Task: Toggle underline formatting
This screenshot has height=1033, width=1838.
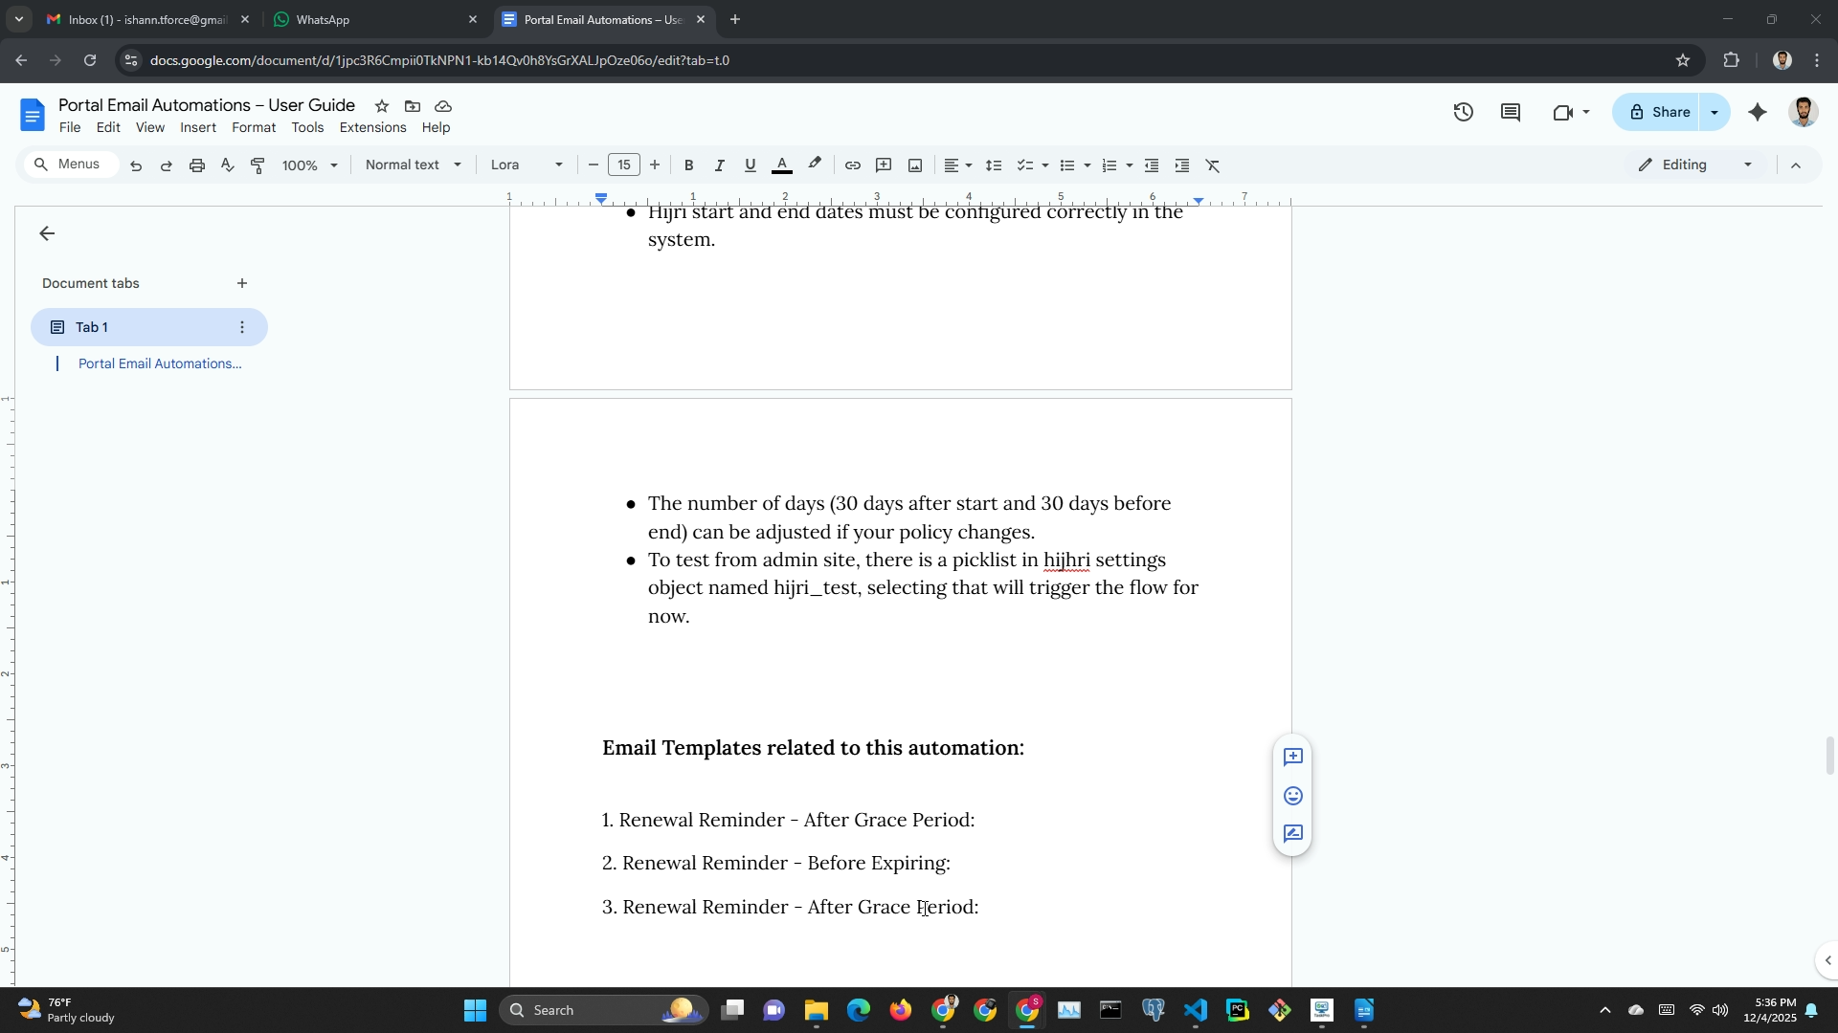Action: [x=751, y=165]
